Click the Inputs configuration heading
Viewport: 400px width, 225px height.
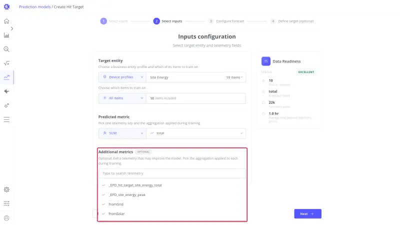coord(207,36)
